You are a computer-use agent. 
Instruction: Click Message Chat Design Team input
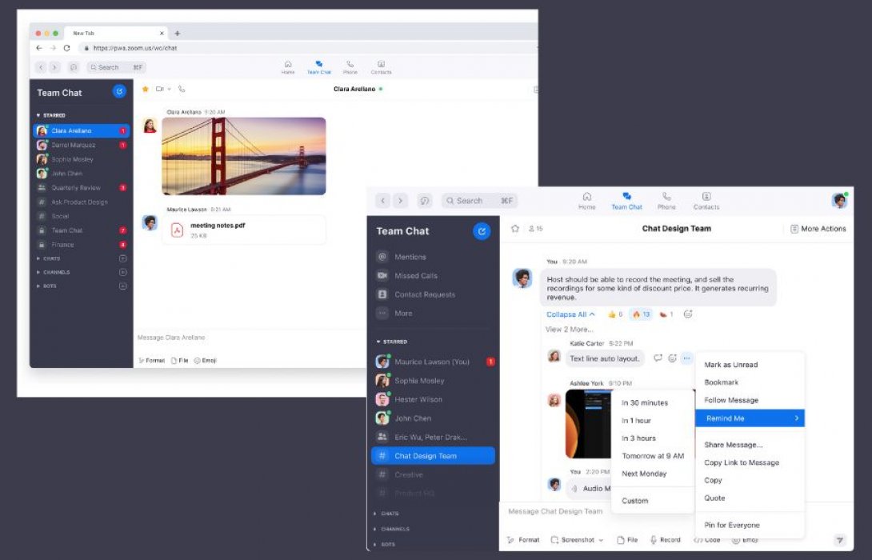coord(556,512)
